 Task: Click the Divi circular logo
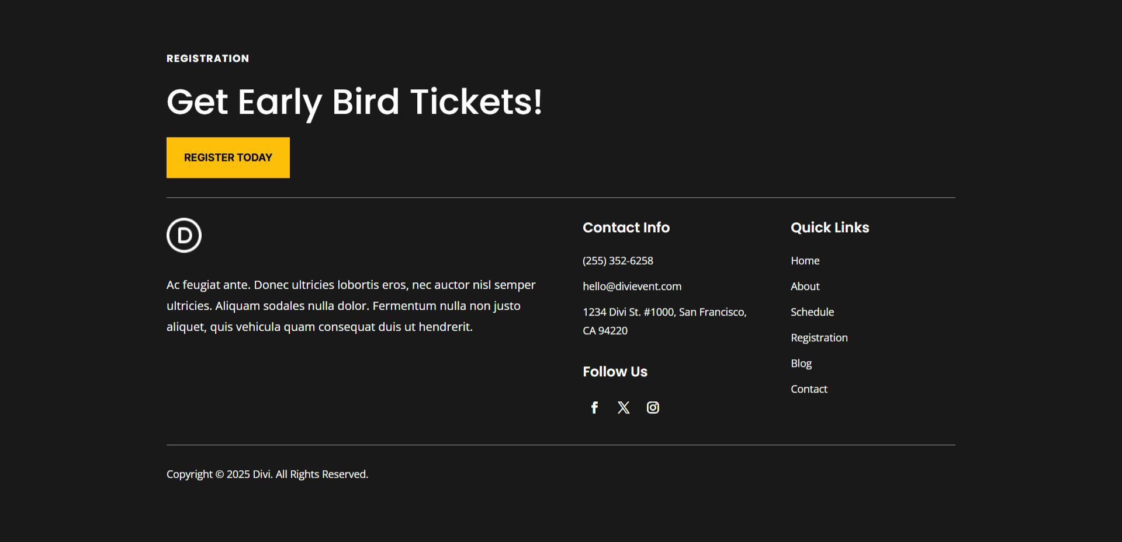click(x=184, y=235)
